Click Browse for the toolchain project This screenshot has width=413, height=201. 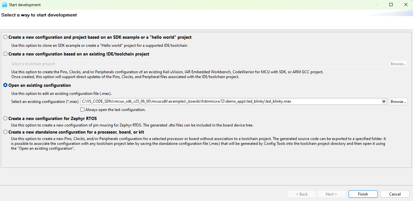[398, 64]
